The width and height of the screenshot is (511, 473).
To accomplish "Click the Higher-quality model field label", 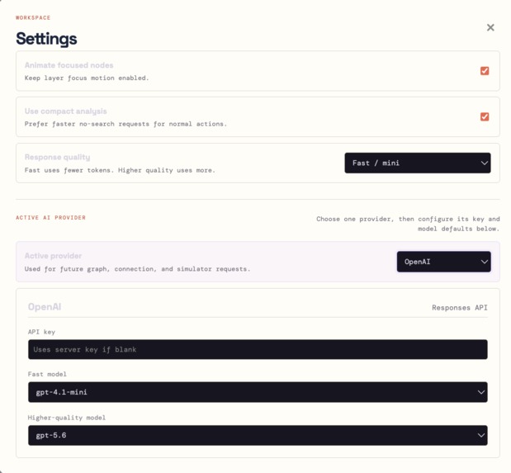I will (x=67, y=418).
